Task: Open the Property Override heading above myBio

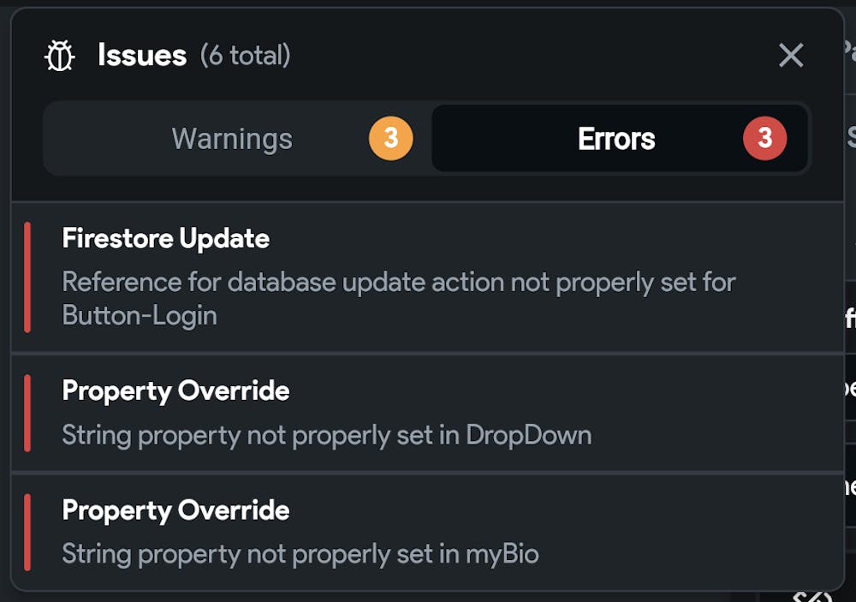Action: [x=175, y=510]
